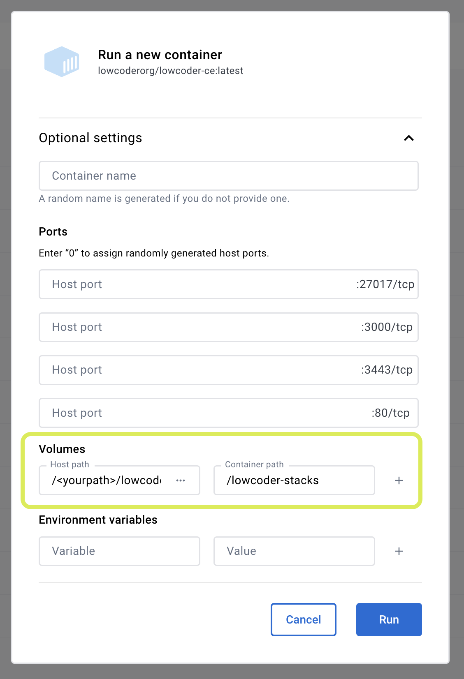This screenshot has height=679, width=464.
Task: Collapse the Optional settings section
Action: tap(408, 138)
